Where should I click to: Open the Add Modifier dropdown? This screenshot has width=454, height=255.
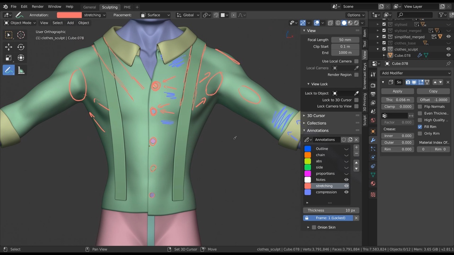[415, 73]
